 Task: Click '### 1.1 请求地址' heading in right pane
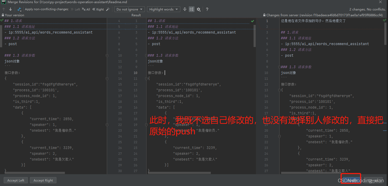(296, 38)
